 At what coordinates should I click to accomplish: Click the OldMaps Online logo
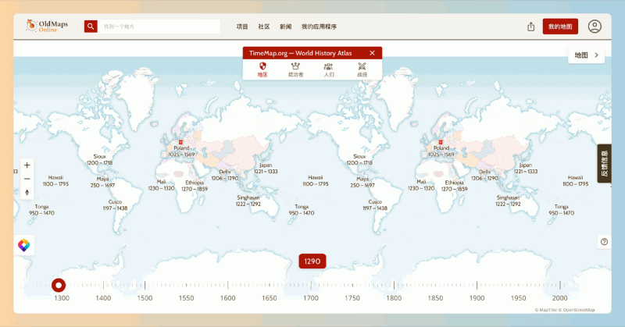47,27
